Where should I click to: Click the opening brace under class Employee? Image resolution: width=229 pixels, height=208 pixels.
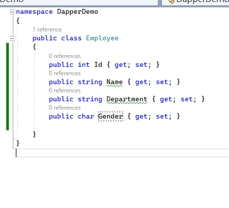[35, 47]
